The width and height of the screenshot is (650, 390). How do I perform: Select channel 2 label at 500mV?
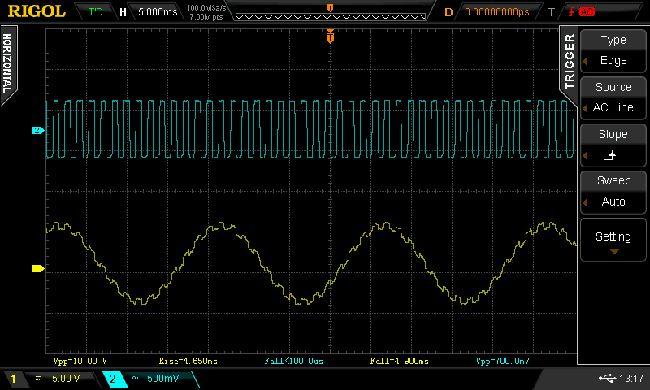(151, 379)
